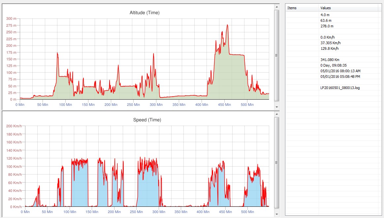Click the Altitude chart scroll-up arrow
This screenshot has height=218, width=384.
coord(276,7)
